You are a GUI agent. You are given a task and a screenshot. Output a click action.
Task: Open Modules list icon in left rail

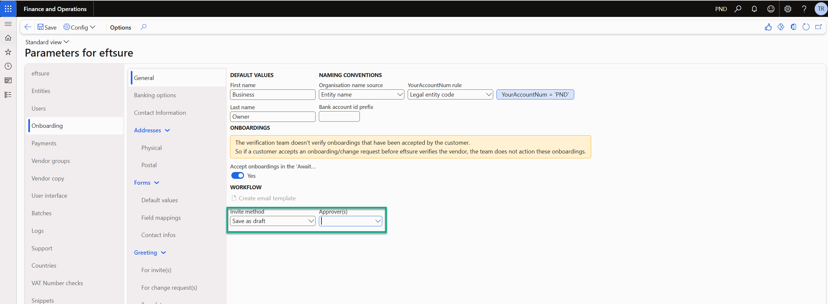point(8,95)
